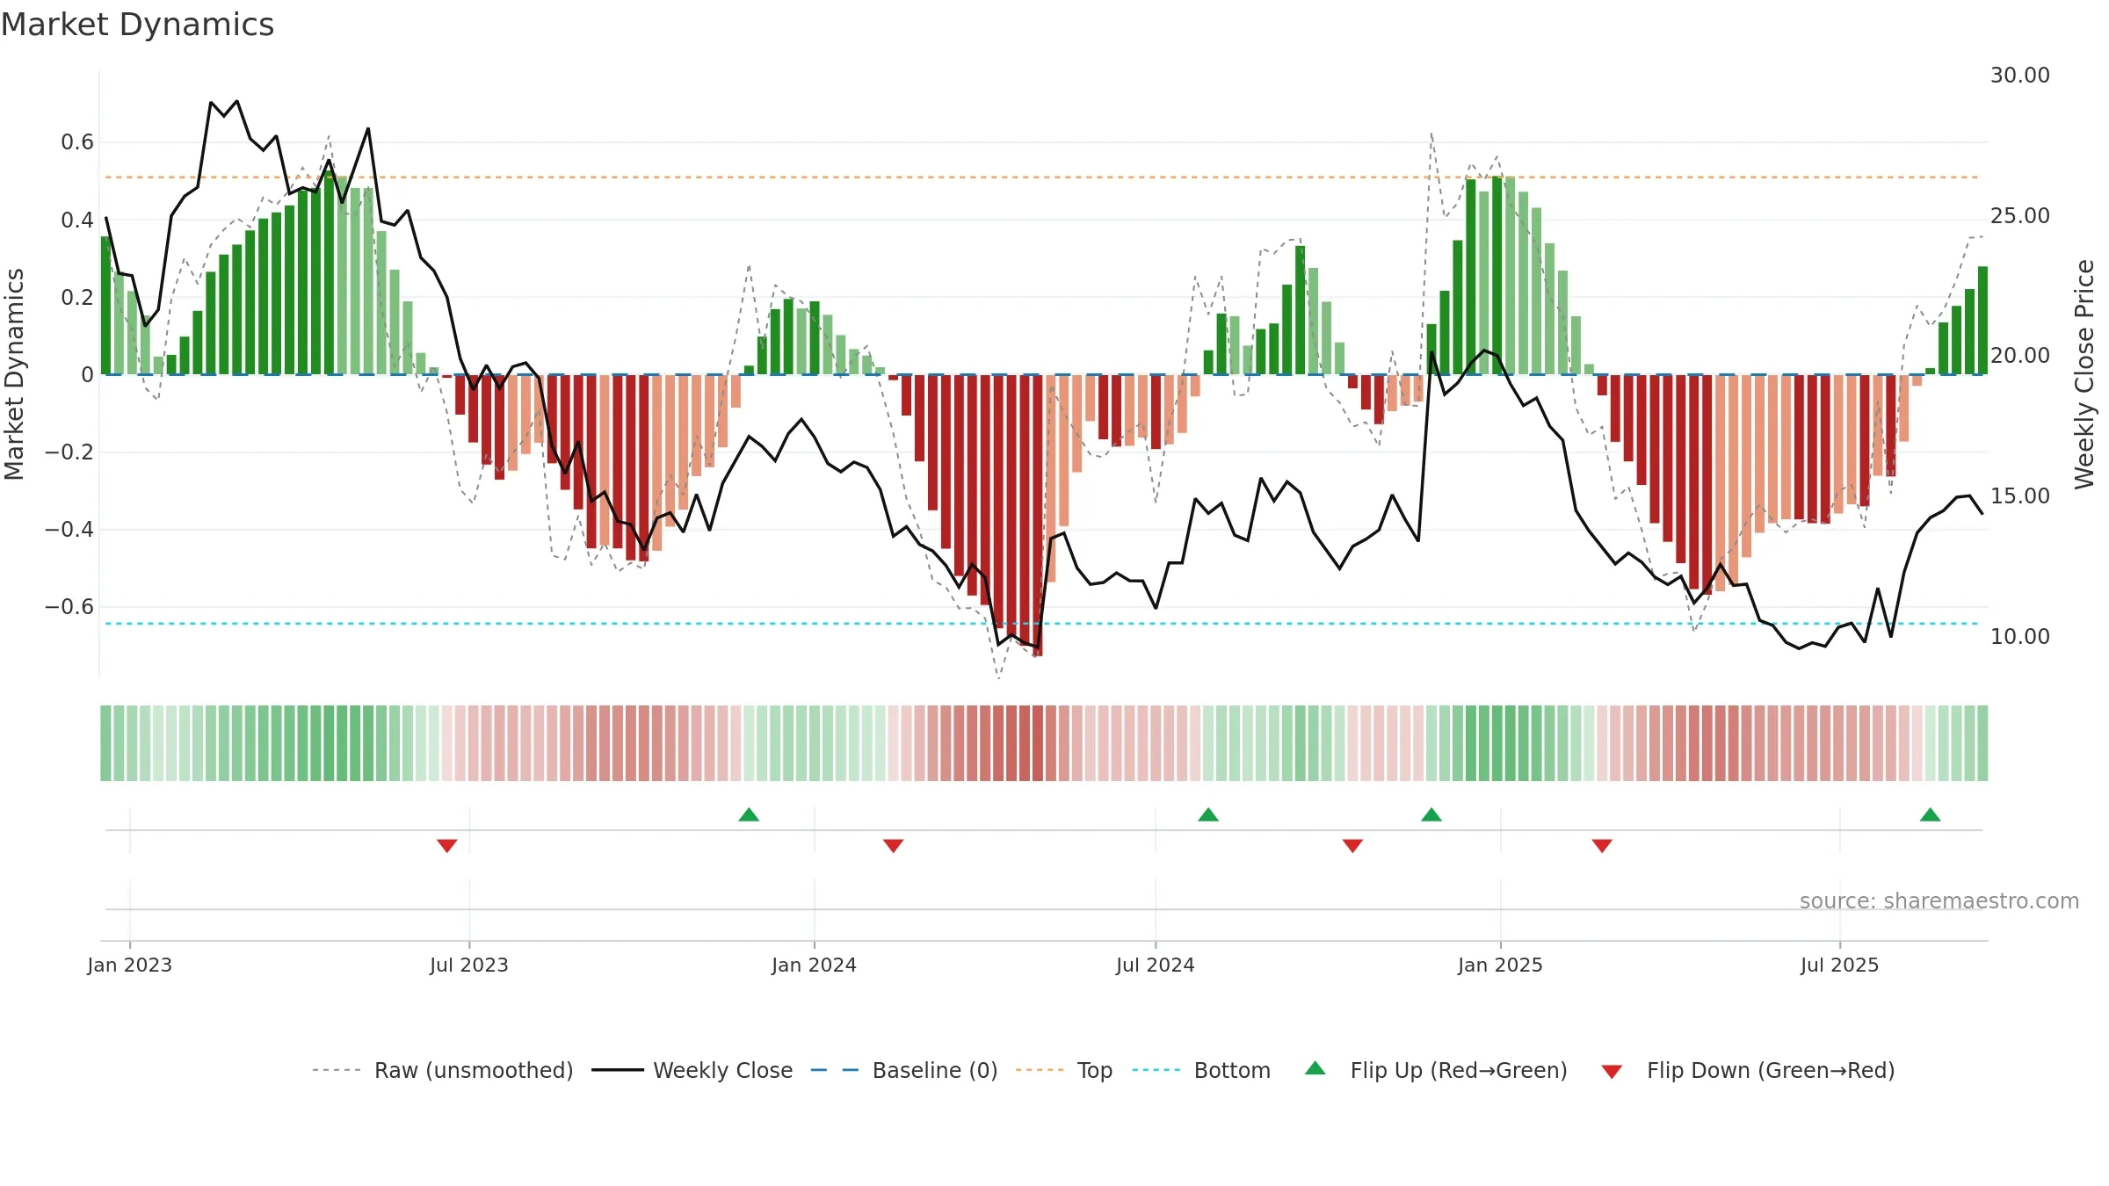Hide the Top legend series
Viewport: 2109px width, 1186px height.
[1064, 1070]
